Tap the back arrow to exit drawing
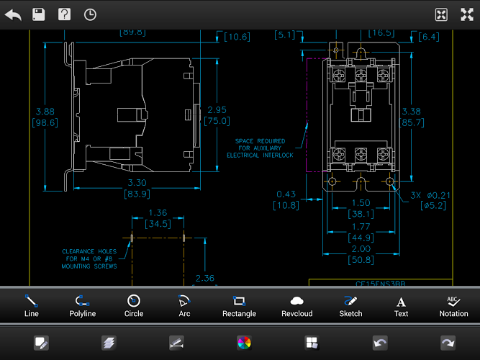The width and height of the screenshot is (480, 360). [13, 14]
